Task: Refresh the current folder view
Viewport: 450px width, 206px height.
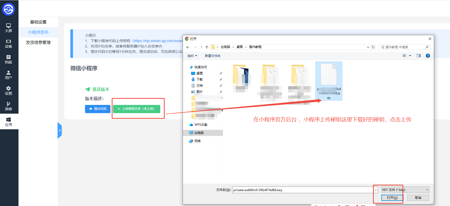Action: (373, 47)
